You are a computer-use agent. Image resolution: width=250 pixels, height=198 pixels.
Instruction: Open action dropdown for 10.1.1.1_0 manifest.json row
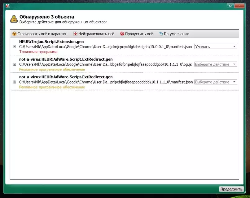(x=216, y=82)
